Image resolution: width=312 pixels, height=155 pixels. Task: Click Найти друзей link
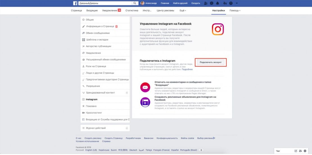coord(180,3)
